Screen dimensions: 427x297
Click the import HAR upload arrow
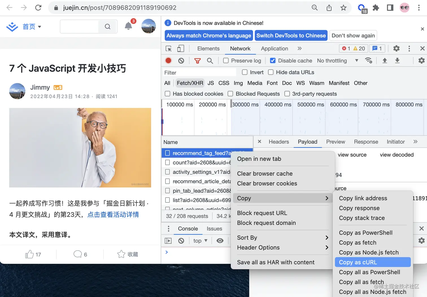click(x=385, y=61)
